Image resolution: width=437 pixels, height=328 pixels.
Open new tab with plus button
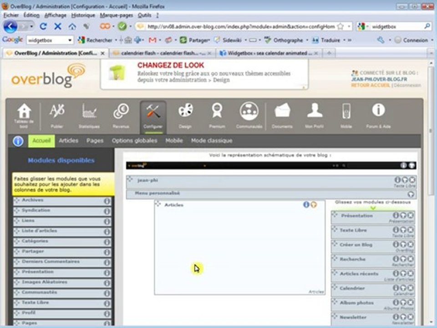(329, 53)
